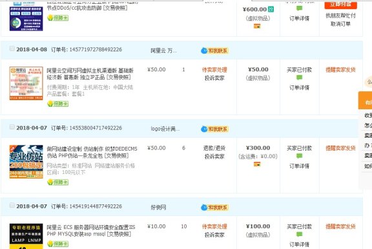
Task: Open 订单详情 for the ¥50.00 order
Action: [300, 88]
